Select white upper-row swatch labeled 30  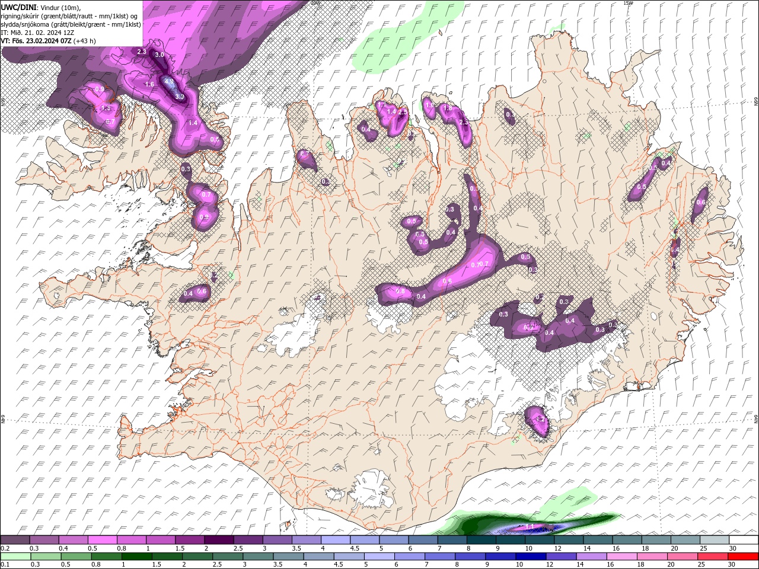tap(744, 540)
